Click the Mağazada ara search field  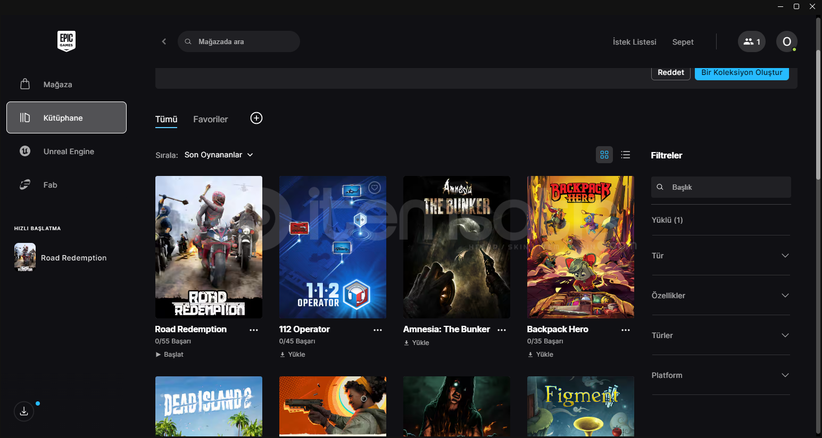(x=239, y=41)
